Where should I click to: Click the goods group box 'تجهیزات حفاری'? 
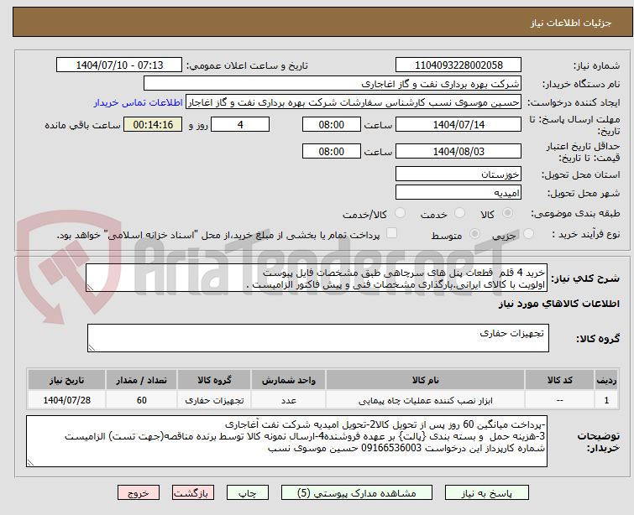tap(318, 338)
